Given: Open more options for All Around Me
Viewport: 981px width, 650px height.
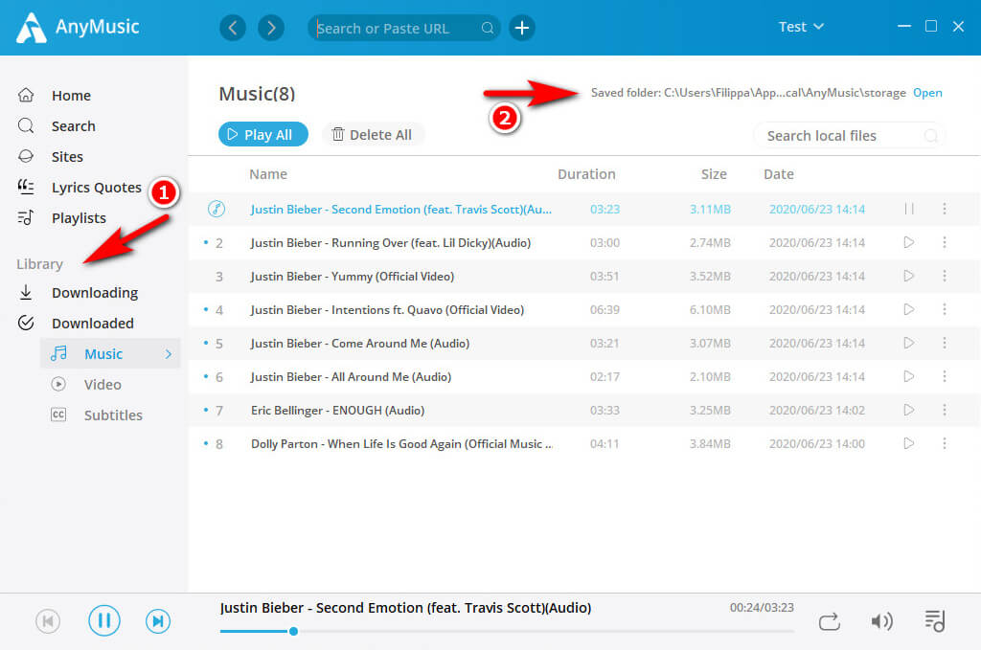Looking at the screenshot, I should [x=944, y=376].
